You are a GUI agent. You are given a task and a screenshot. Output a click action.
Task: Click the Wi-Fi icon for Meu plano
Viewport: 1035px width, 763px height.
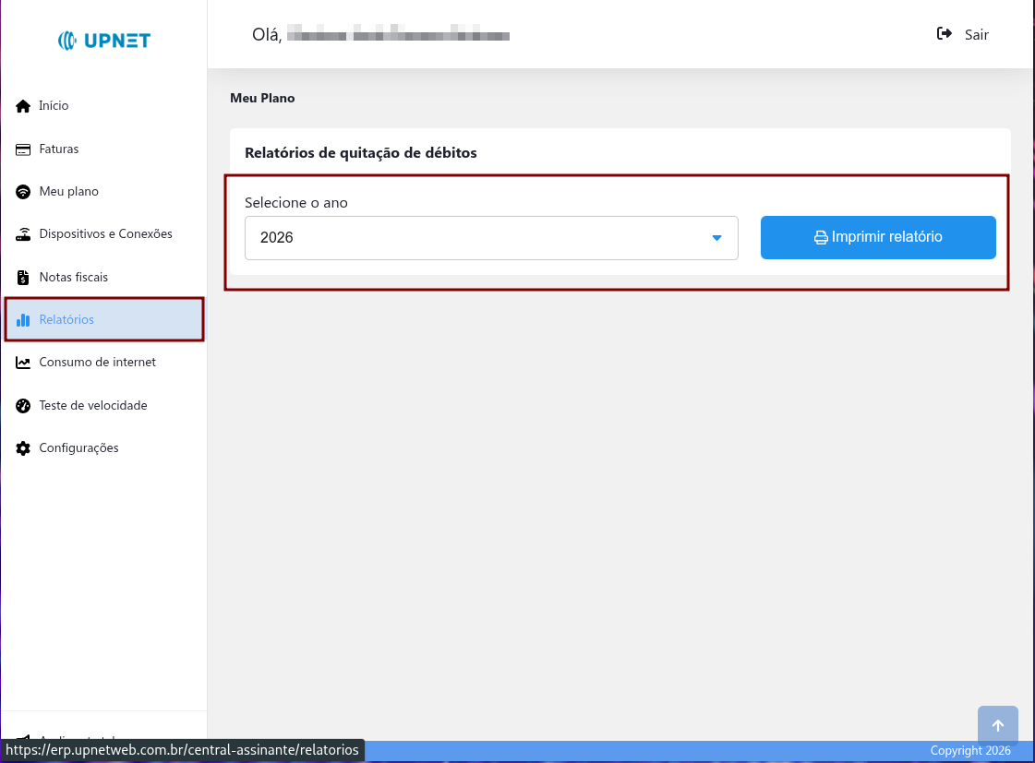pos(23,192)
